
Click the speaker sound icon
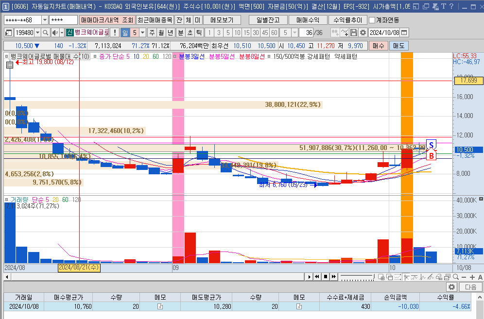55,33
